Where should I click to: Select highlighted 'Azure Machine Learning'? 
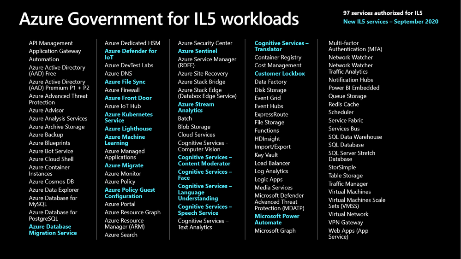point(125,140)
